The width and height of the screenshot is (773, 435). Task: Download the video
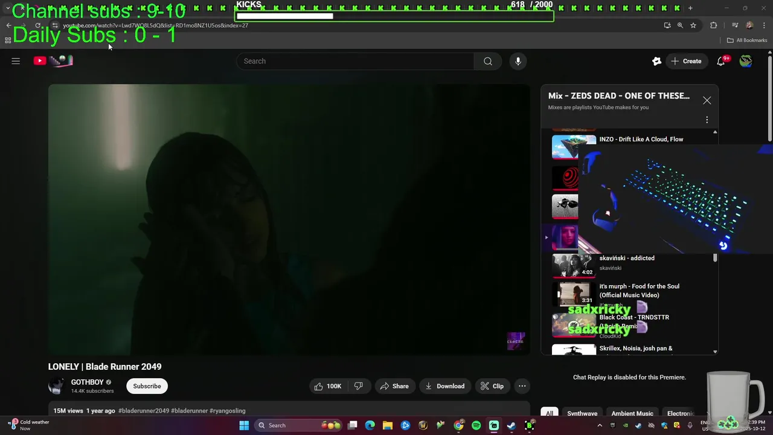pos(444,386)
